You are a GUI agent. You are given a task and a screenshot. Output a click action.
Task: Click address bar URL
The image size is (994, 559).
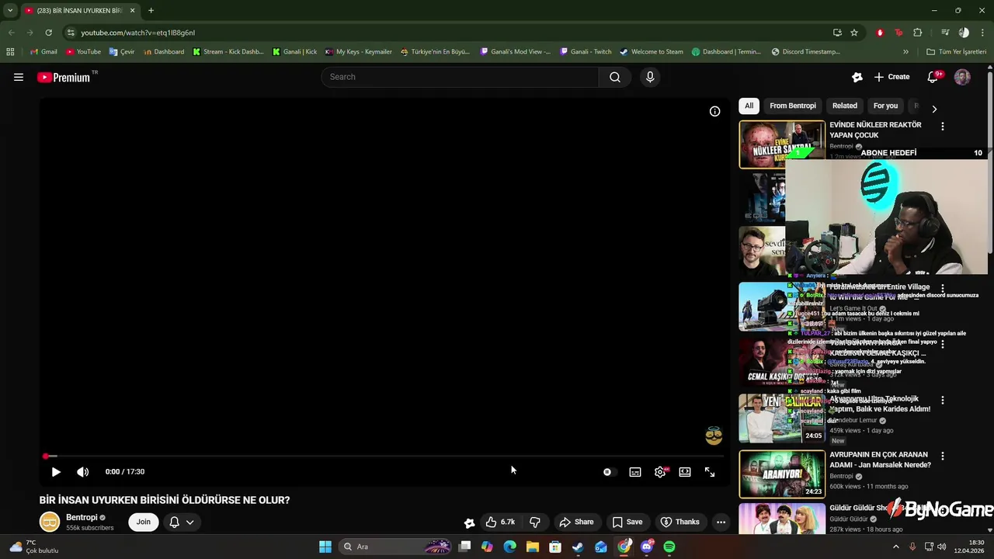point(137,33)
